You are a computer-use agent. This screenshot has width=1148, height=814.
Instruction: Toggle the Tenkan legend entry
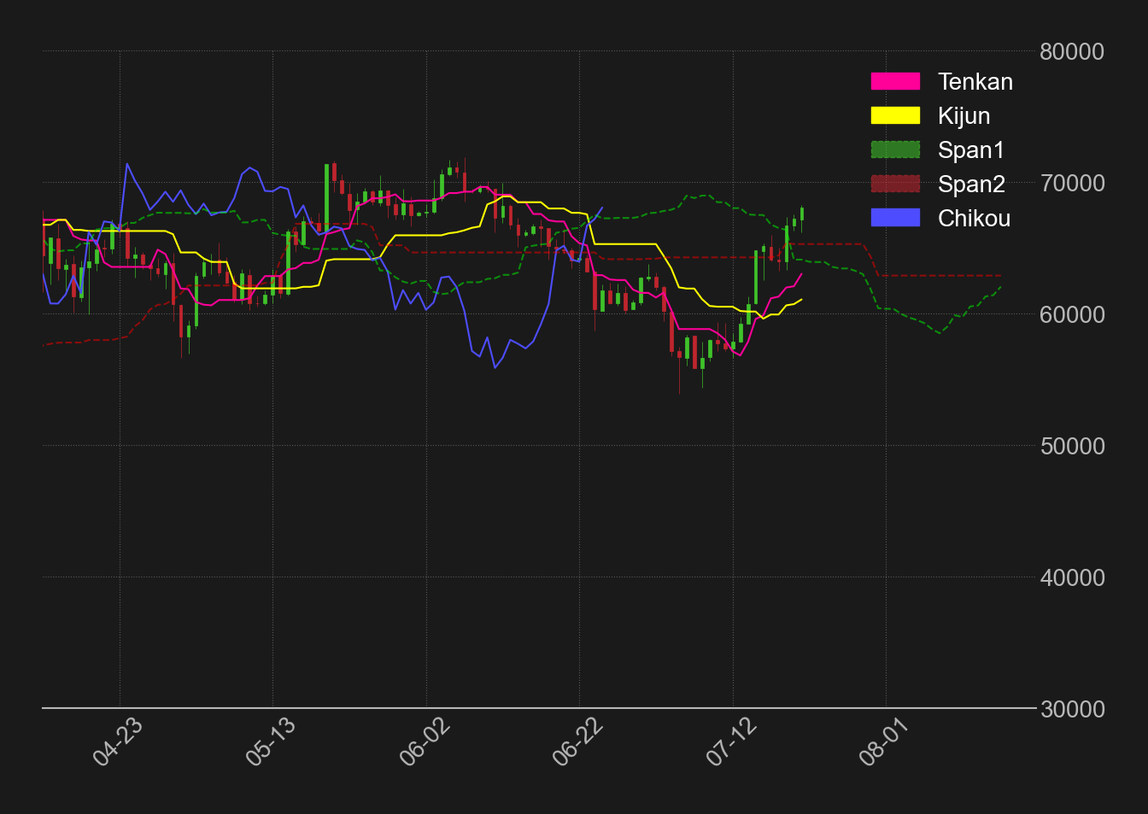[941, 81]
